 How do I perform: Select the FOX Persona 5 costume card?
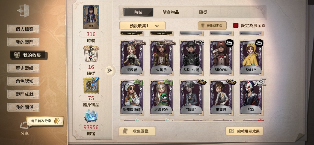(x=251, y=98)
